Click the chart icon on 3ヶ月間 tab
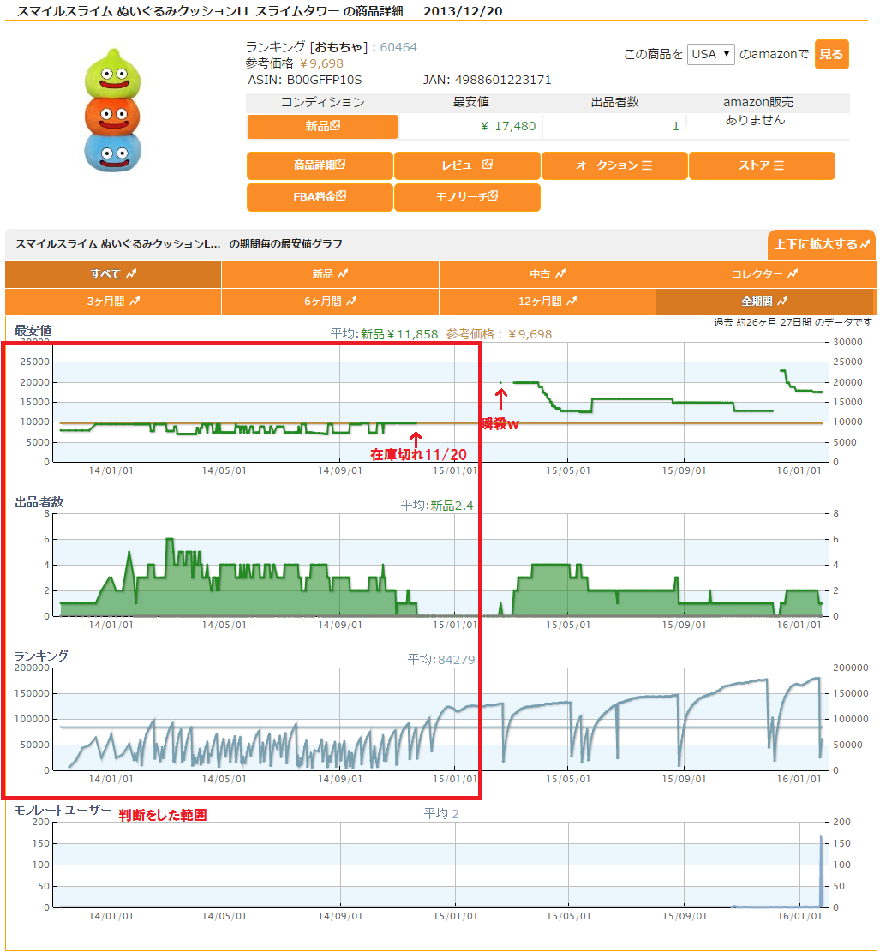 point(135,301)
